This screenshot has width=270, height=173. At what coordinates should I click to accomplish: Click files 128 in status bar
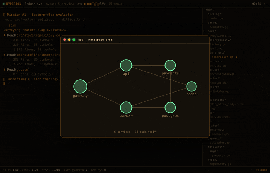(11, 170)
